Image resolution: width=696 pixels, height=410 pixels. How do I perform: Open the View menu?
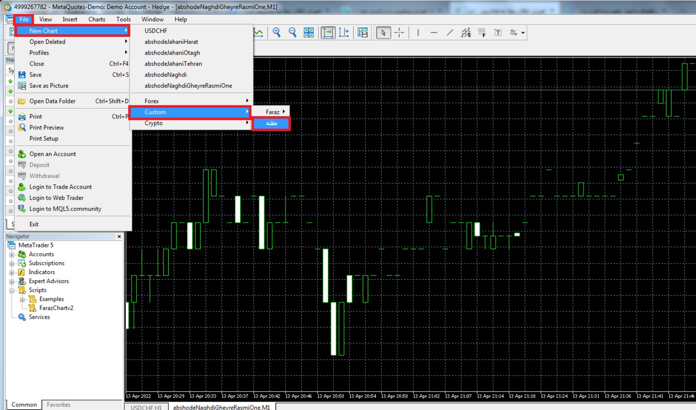pos(45,19)
